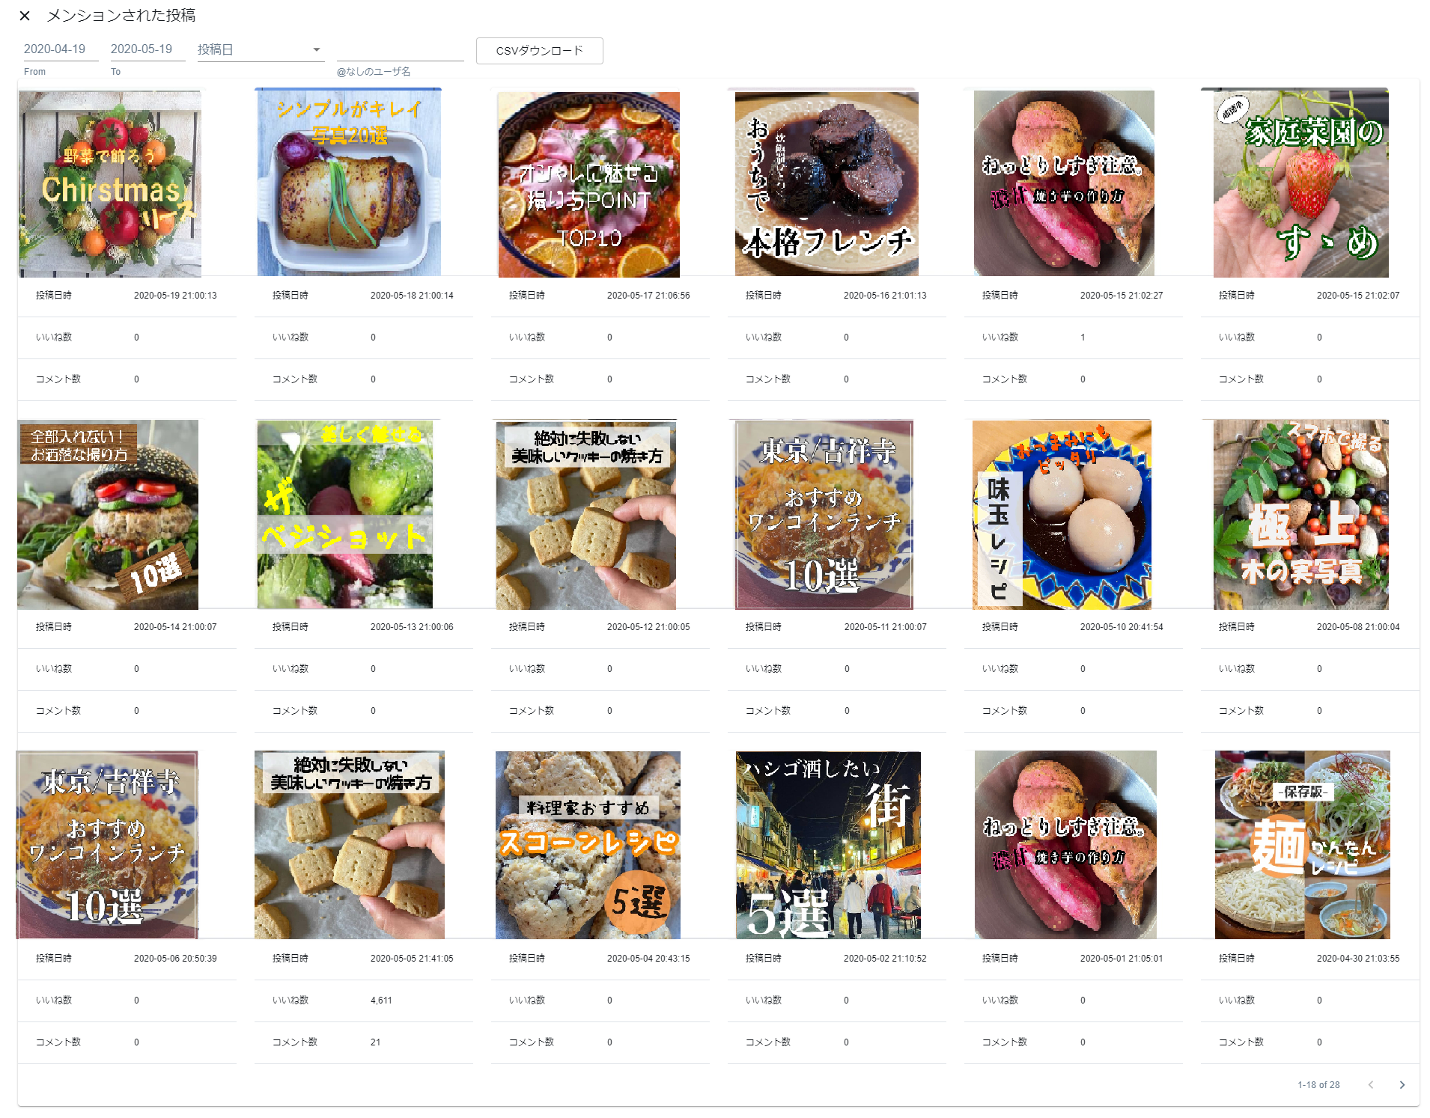Go to previous page of posts
The image size is (1430, 1118).
1370,1084
